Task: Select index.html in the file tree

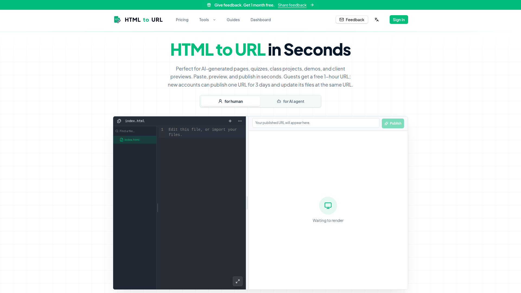Action: pos(135,140)
